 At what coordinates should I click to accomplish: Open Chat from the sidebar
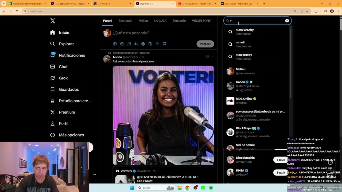tap(59, 67)
